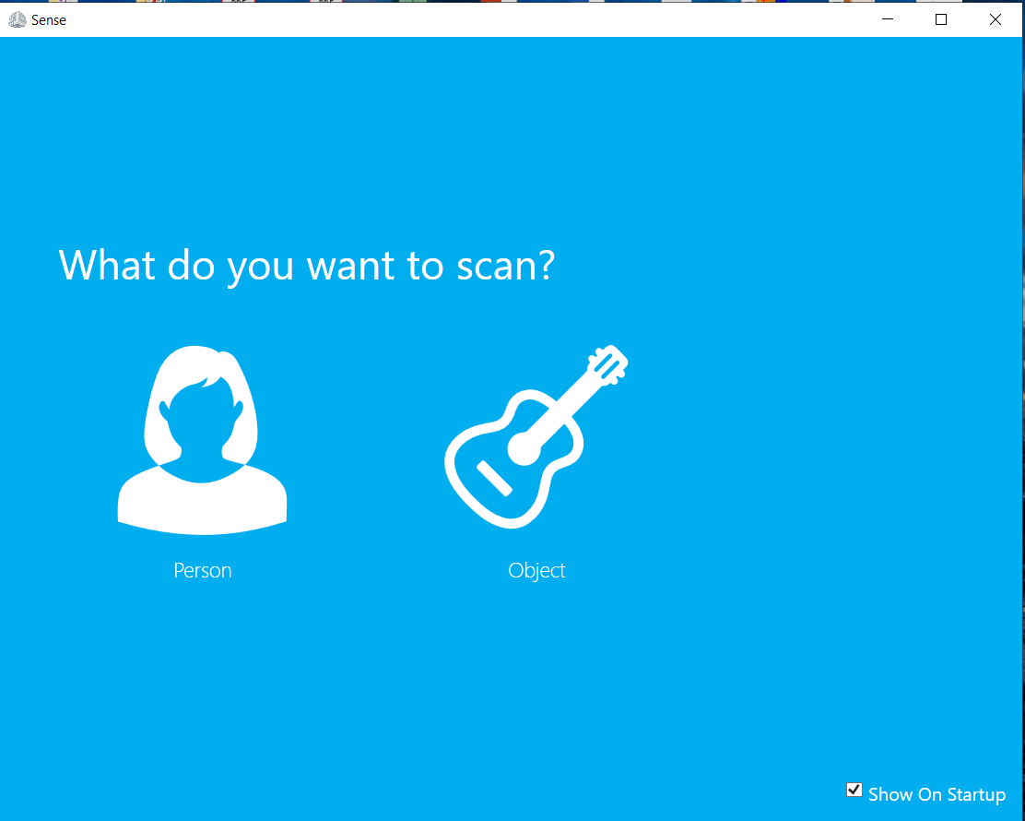The image size is (1025, 821).
Task: Click empty area of white title bar
Action: click(x=457, y=19)
